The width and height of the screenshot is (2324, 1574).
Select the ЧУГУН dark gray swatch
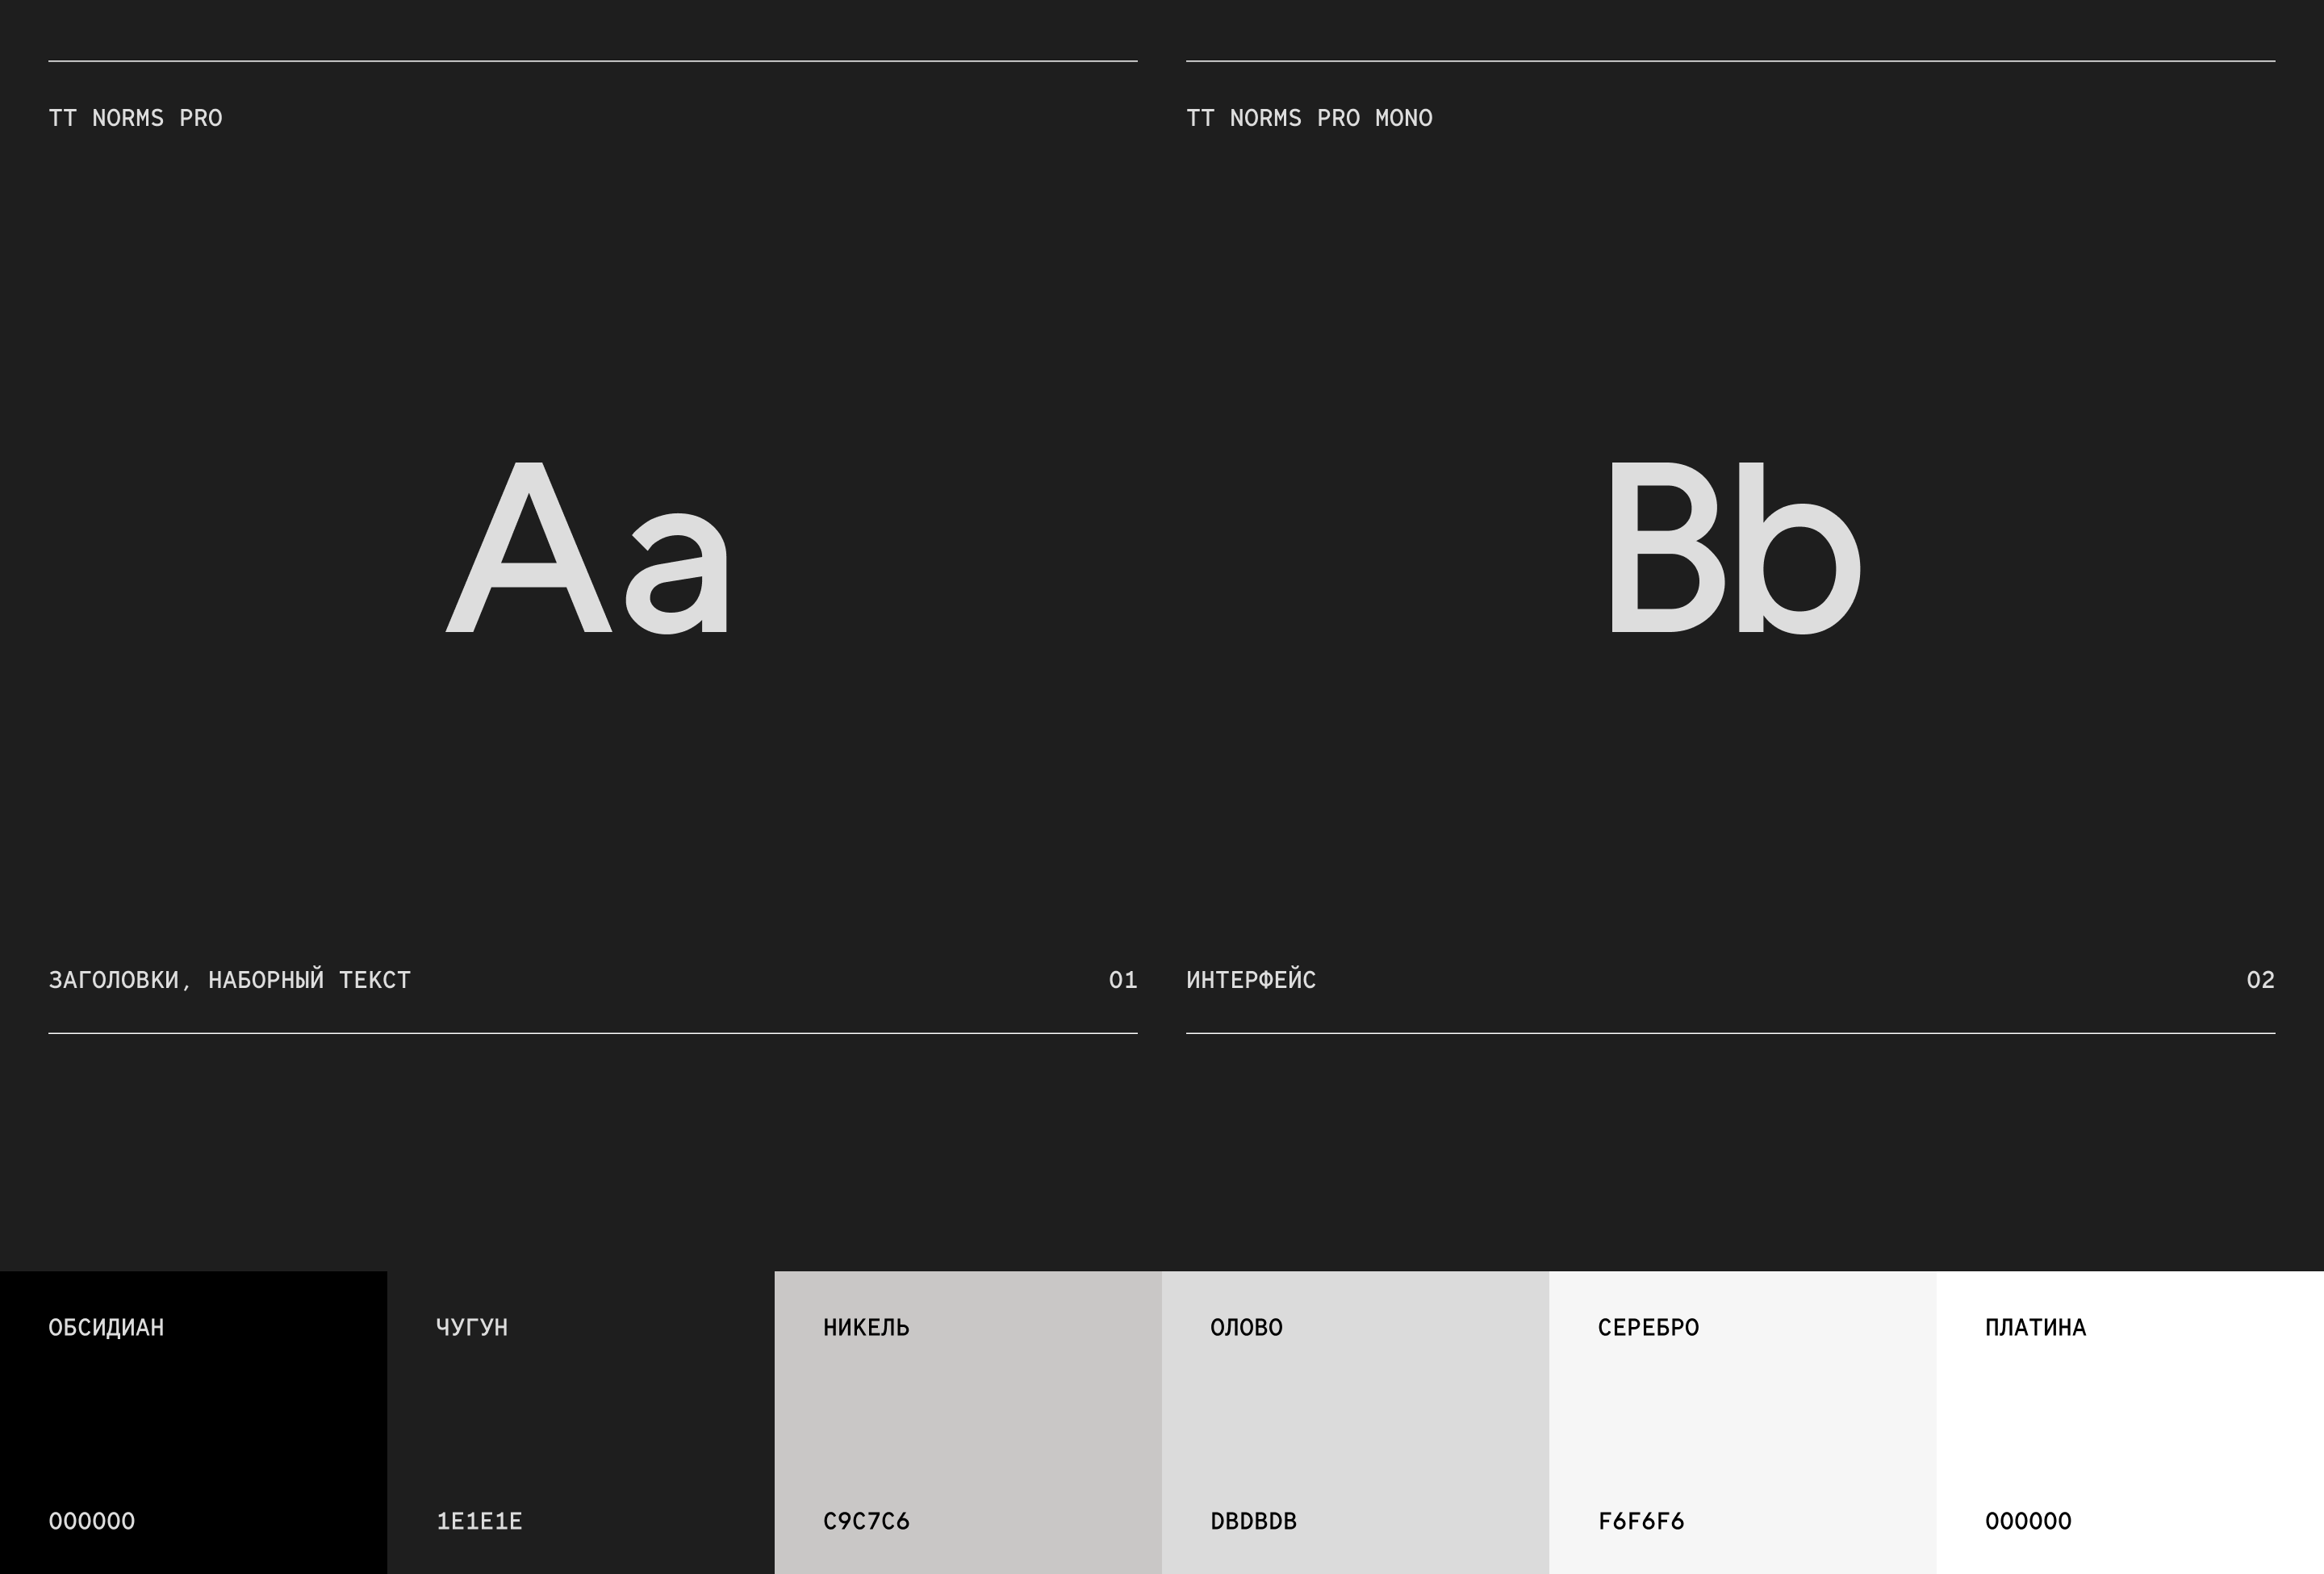(x=580, y=1422)
